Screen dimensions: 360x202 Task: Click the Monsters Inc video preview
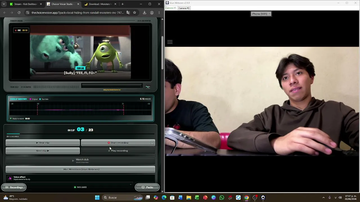[80, 53]
